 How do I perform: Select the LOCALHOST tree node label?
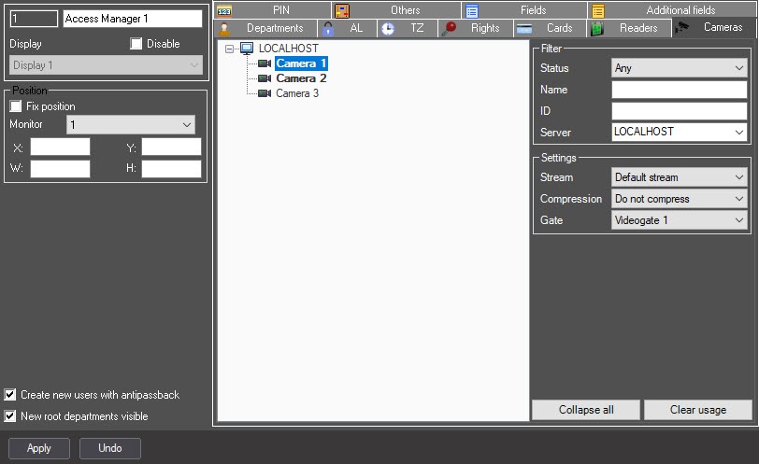[x=289, y=49]
